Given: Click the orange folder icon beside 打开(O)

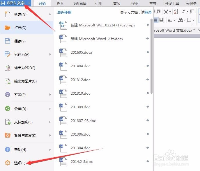Looking at the screenshot, I should [x=7, y=28].
